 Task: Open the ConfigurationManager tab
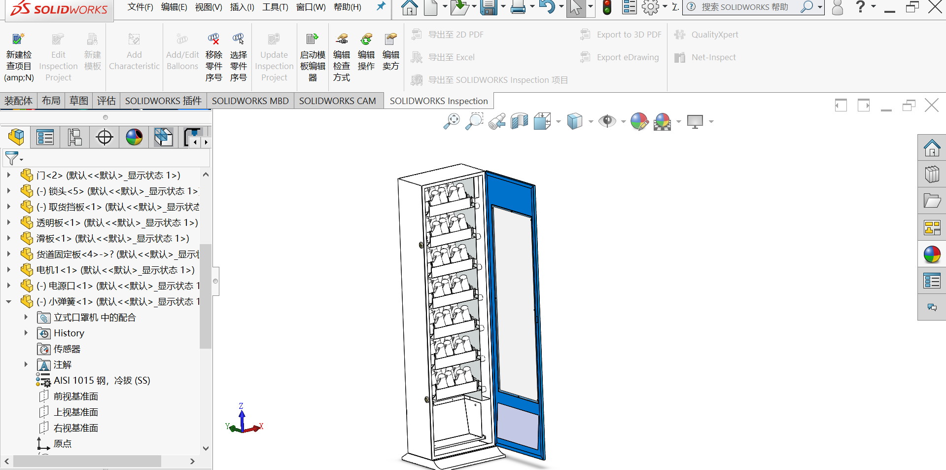click(x=74, y=137)
